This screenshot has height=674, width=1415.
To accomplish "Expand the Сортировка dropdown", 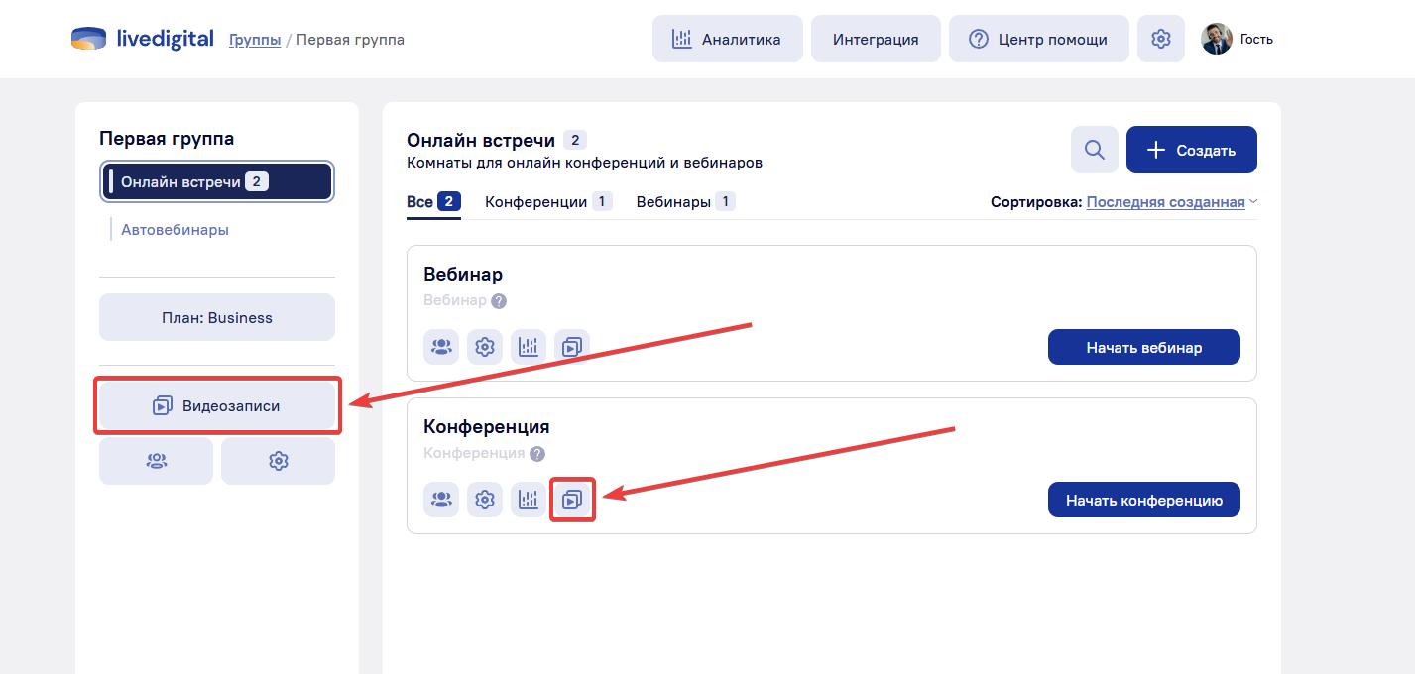I will coord(1171,202).
